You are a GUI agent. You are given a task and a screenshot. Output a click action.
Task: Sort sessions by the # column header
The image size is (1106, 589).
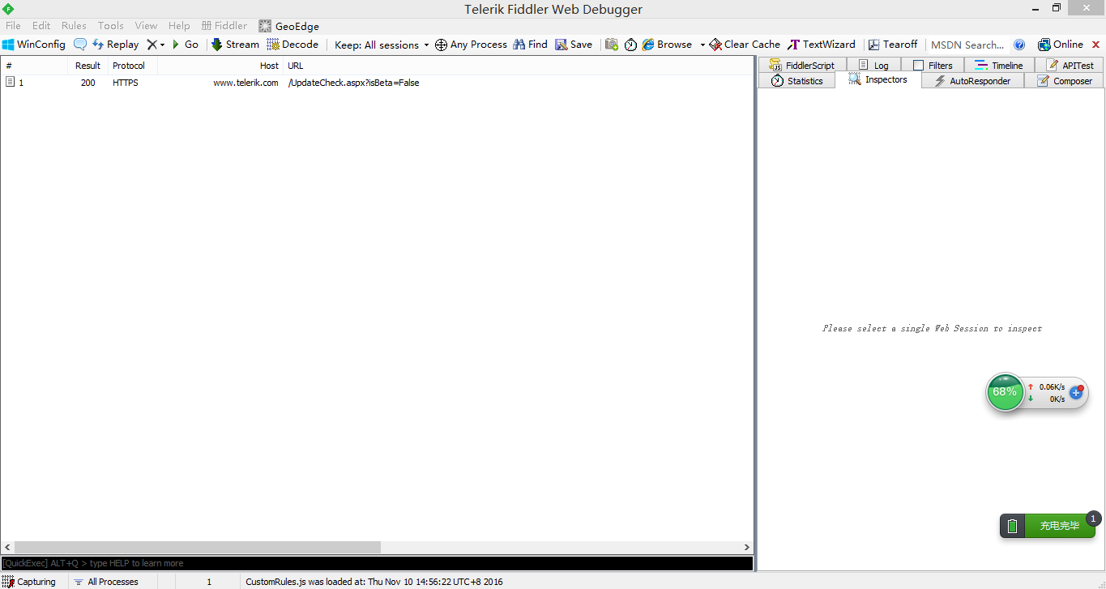[34, 66]
